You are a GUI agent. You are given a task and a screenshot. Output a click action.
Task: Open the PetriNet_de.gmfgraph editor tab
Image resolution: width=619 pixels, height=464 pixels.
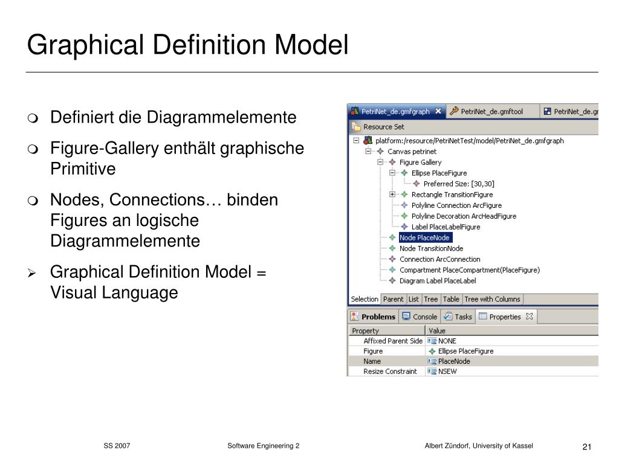tap(397, 111)
